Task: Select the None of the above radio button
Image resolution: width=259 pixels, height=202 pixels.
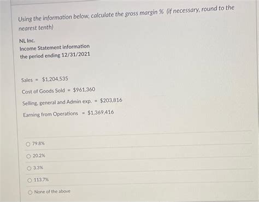Action: 30,192
